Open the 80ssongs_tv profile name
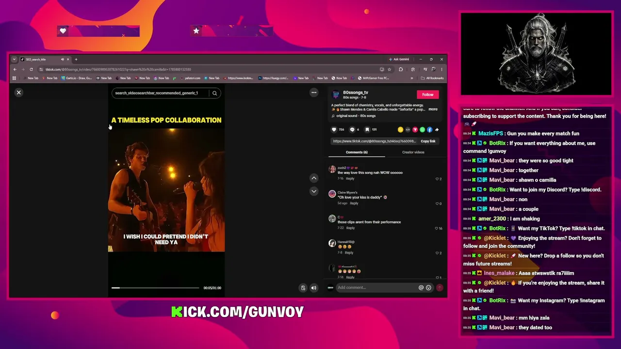Image resolution: width=621 pixels, height=349 pixels. click(356, 92)
